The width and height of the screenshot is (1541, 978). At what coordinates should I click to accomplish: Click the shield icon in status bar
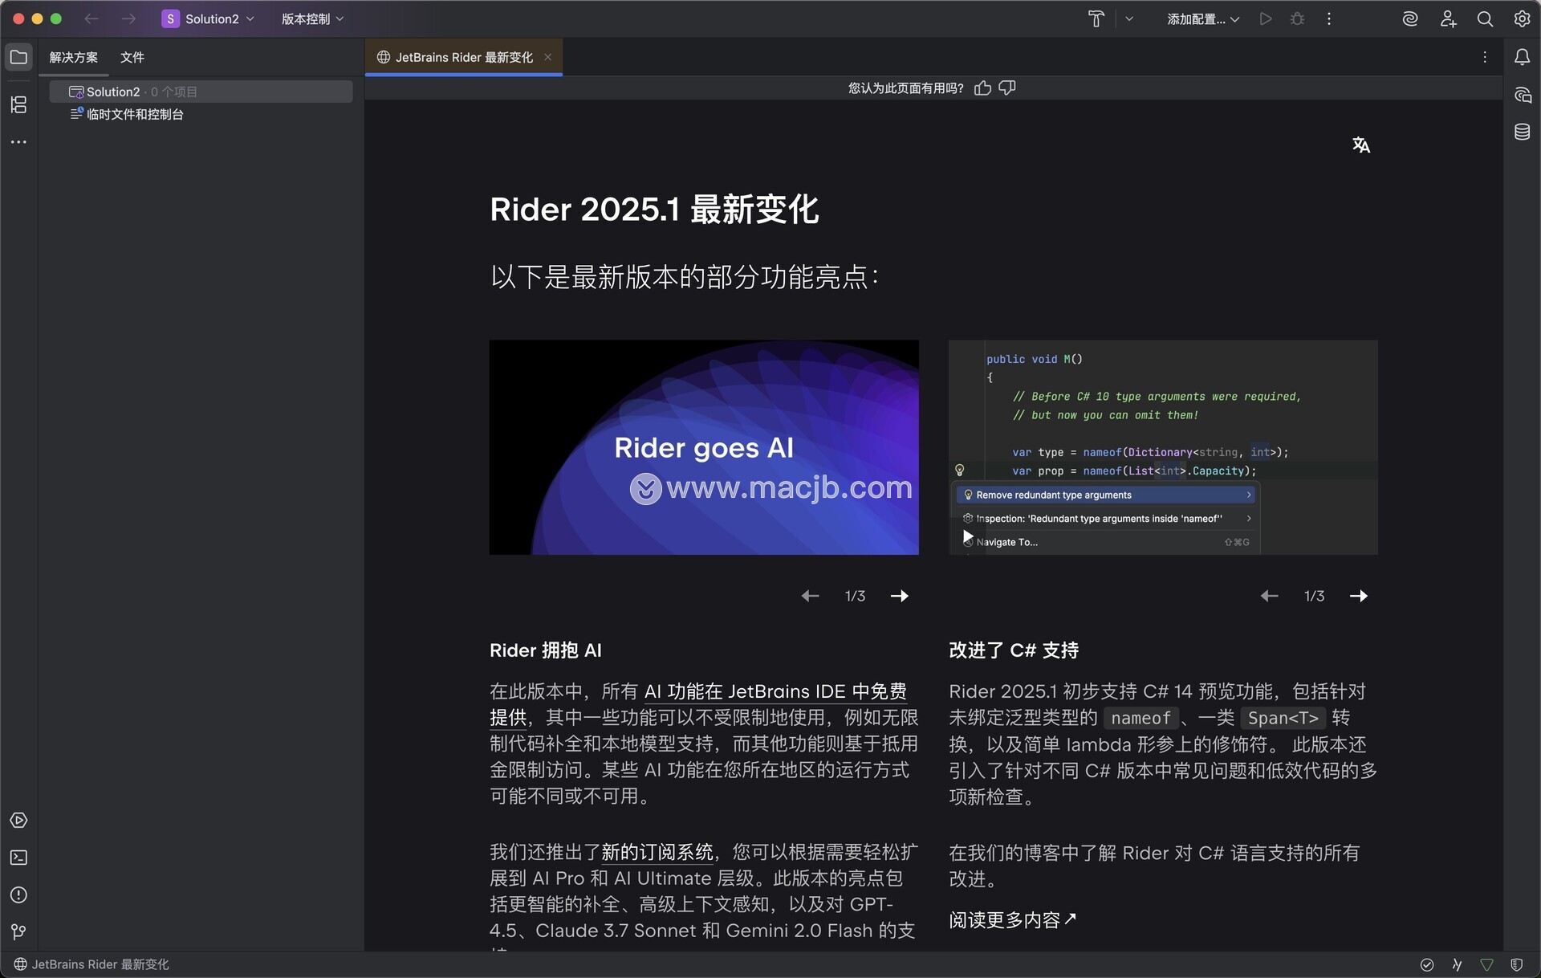(1516, 964)
